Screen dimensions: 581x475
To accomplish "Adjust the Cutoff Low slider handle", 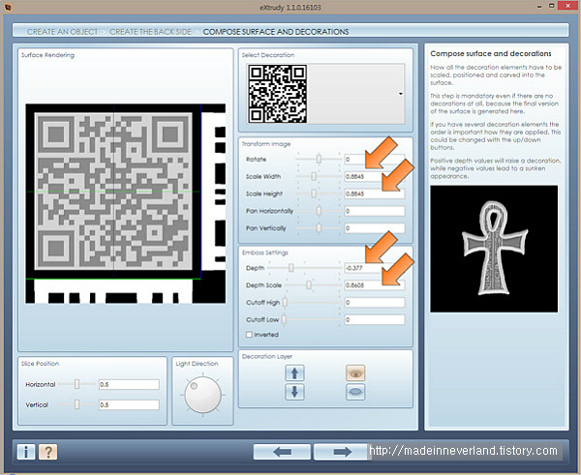I will pos(284,319).
